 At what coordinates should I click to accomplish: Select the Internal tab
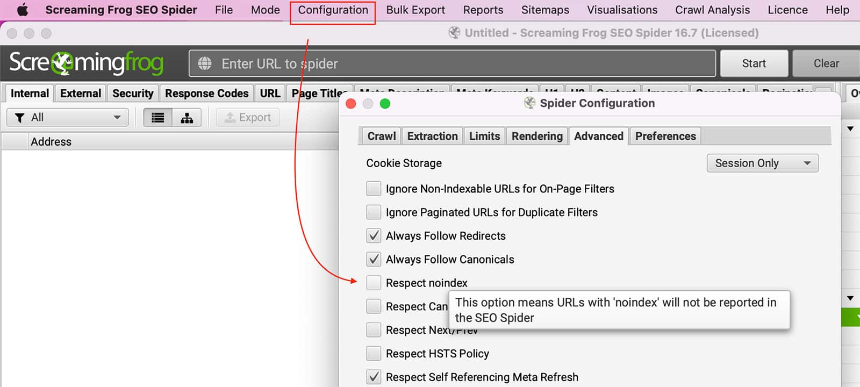[x=30, y=94]
